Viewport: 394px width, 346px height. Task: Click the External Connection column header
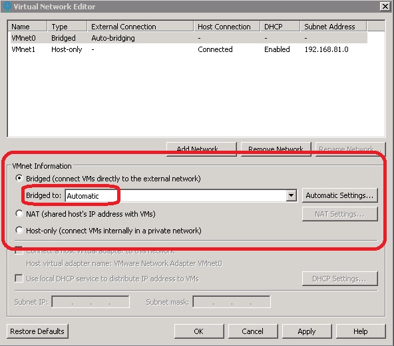tap(140, 27)
